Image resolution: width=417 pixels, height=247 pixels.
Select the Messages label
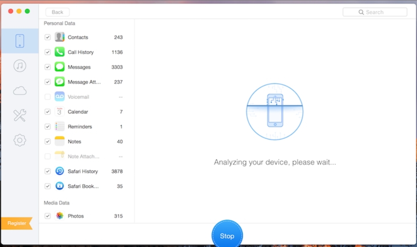79,67
